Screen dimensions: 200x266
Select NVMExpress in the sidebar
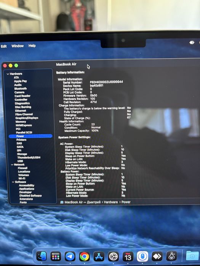pos(24,125)
